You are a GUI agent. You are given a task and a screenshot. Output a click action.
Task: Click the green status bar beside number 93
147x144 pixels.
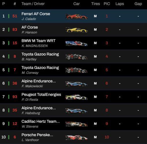(x=9, y=97)
